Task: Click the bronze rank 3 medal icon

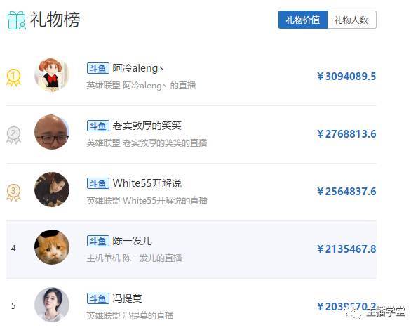Action: click(13, 192)
